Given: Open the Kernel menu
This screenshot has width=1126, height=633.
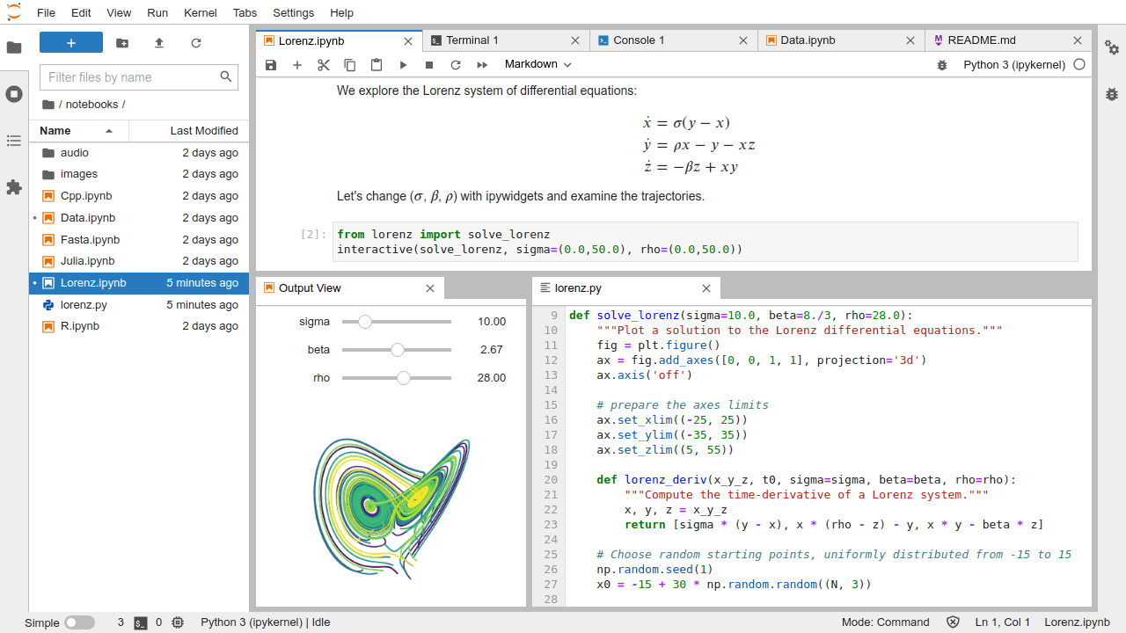Looking at the screenshot, I should coord(200,12).
